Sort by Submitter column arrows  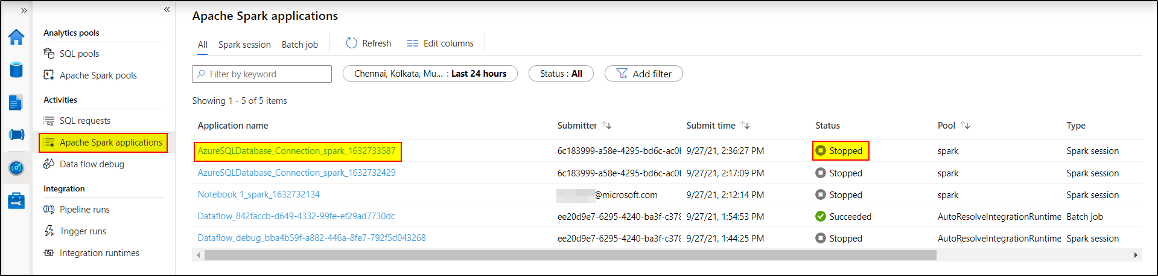607,126
